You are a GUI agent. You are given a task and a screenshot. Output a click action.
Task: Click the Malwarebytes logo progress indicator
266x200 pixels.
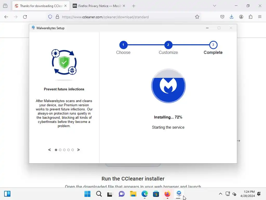[168, 86]
